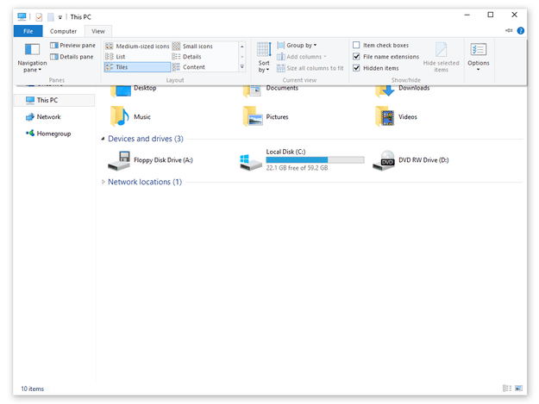Open the Sort by dropdown
Viewport: 539px width, 404px height.
click(x=264, y=56)
